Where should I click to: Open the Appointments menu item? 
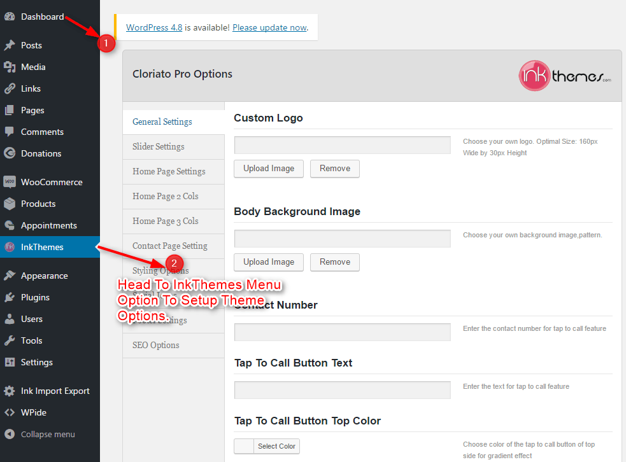coord(50,225)
